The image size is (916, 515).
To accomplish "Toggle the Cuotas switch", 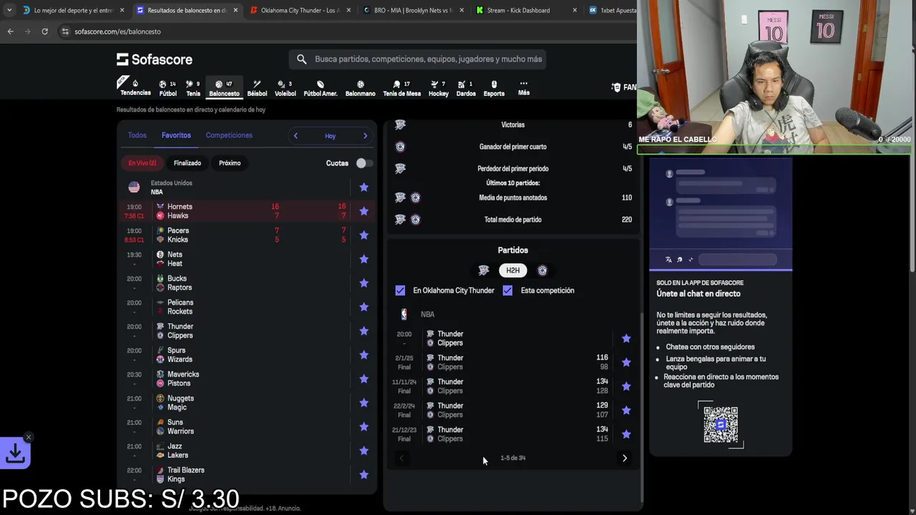I will (364, 163).
